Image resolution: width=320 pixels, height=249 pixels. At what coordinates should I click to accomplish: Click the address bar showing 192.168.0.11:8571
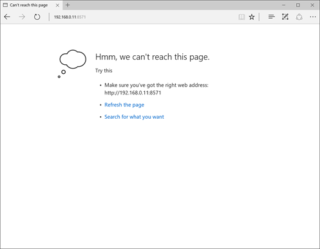click(x=142, y=17)
